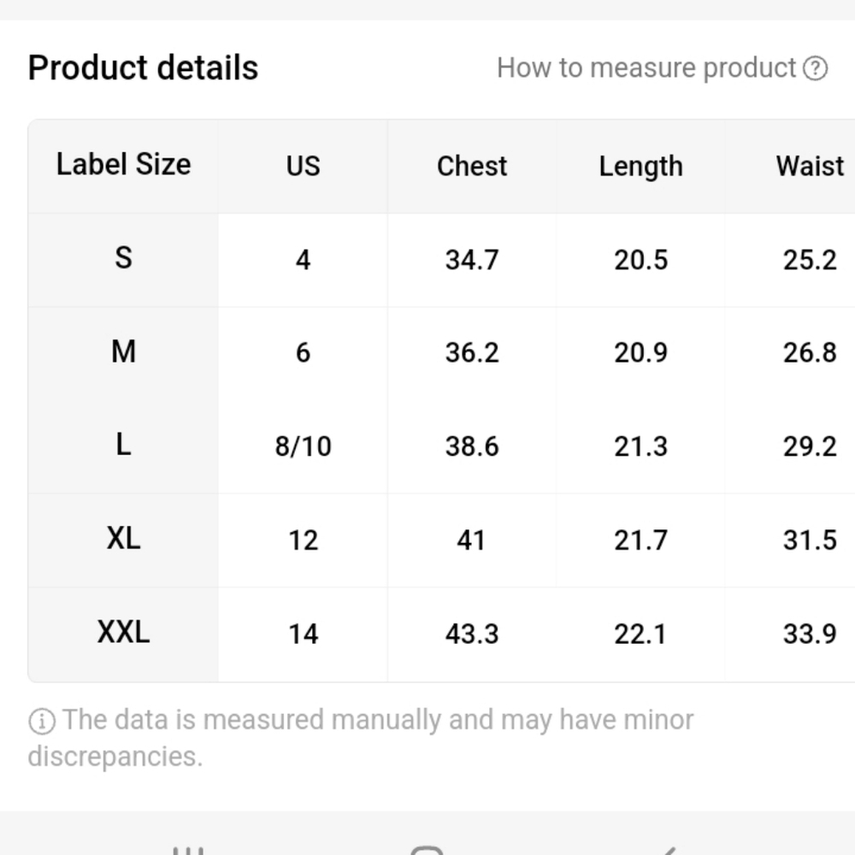Image resolution: width=855 pixels, height=855 pixels.
Task: Tap the Android recent apps navigation icon
Action: tap(188, 850)
